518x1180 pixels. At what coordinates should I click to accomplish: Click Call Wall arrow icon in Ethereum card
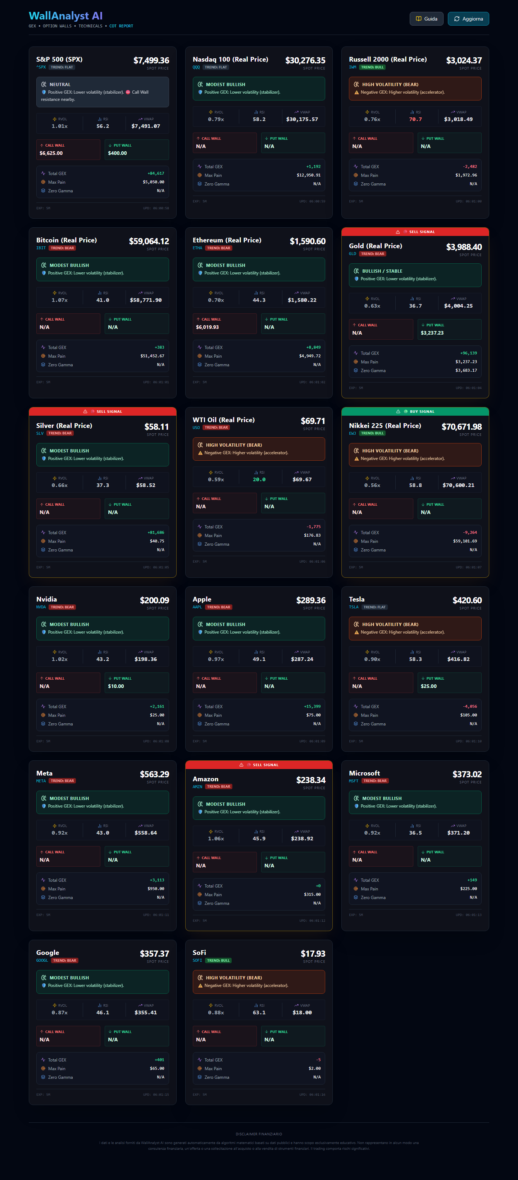(x=198, y=319)
